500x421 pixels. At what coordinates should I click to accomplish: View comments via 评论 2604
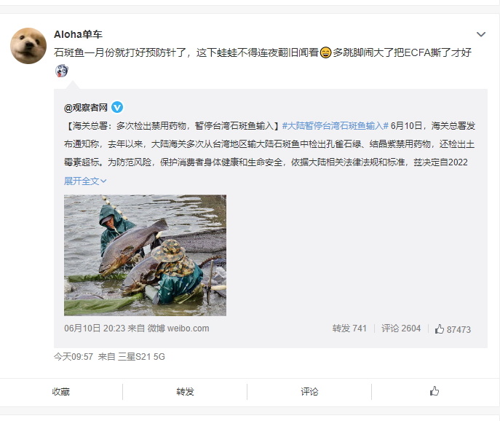pyautogui.click(x=401, y=328)
